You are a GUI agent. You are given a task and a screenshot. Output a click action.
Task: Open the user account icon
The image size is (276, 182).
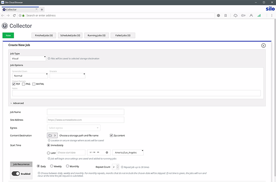tap(251, 15)
